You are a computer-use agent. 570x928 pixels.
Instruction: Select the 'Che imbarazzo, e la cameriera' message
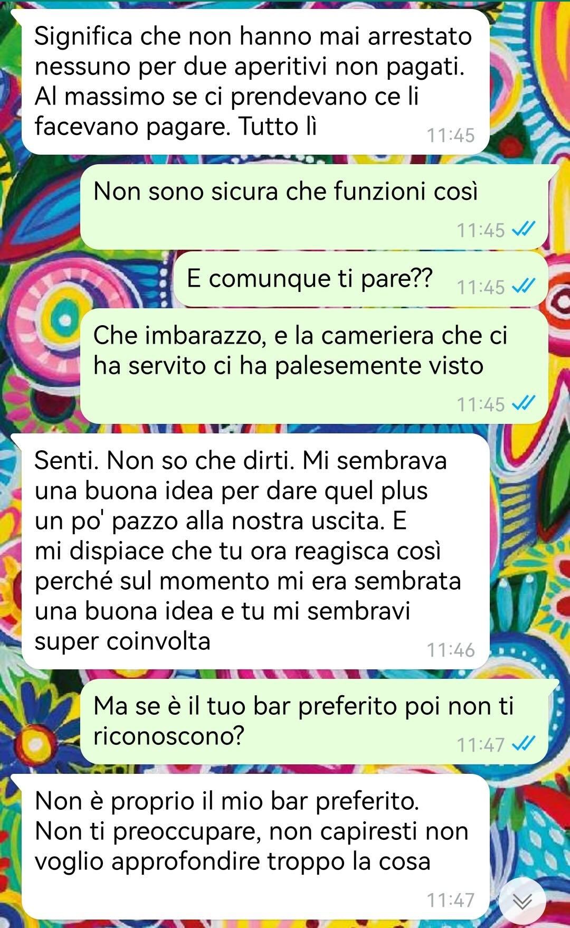(315, 366)
